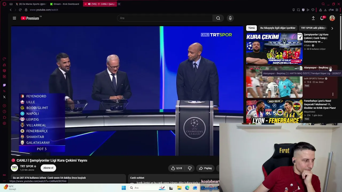Open the YouTube upload/create icon
This screenshot has height=192, width=342.
313,18
